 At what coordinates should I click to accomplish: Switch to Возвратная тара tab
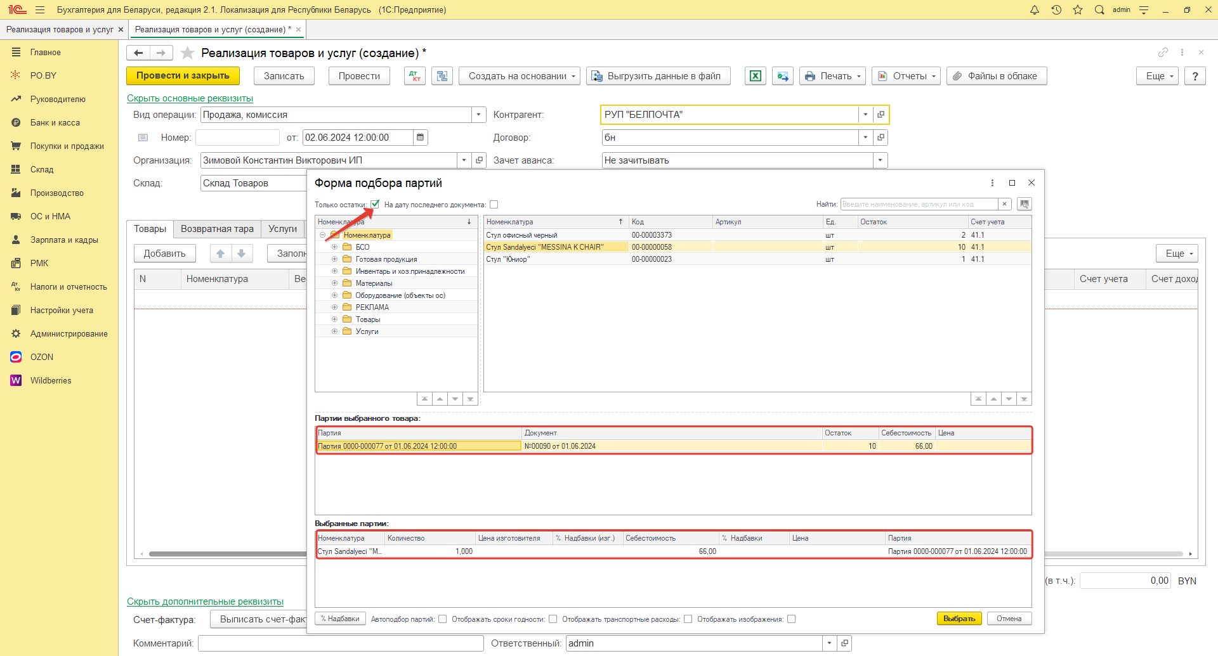pos(217,229)
